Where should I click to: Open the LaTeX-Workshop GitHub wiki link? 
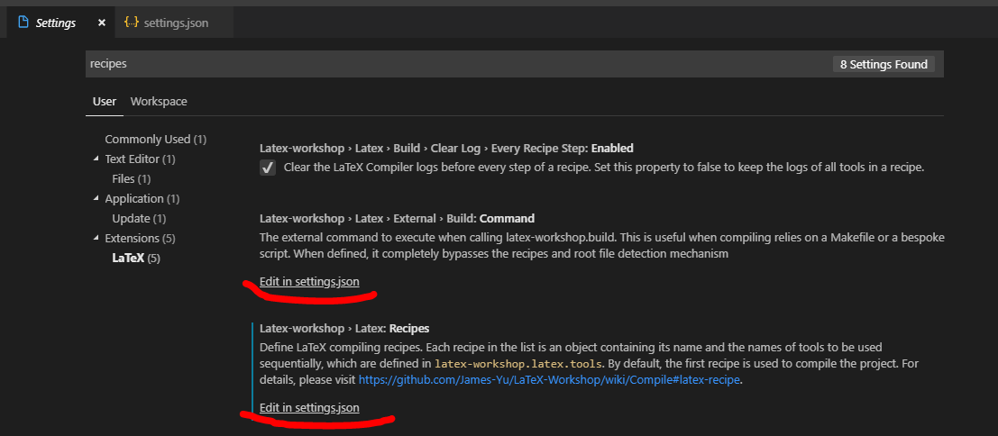point(549,380)
